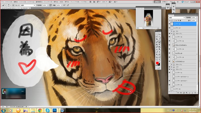Toggle lock transparent pixels checkbox
The width and height of the screenshot is (201, 113).
[x=175, y=20]
